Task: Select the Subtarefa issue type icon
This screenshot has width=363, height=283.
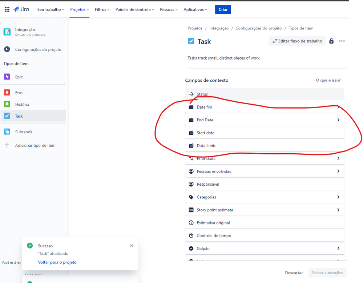Action: (x=7, y=132)
